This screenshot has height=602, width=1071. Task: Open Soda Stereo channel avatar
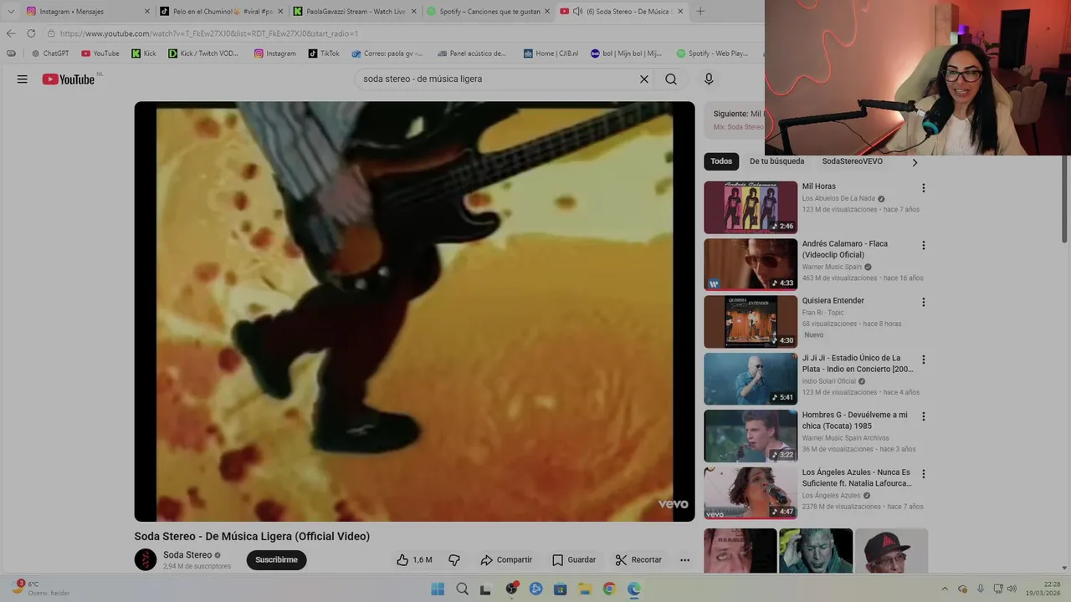coord(146,560)
